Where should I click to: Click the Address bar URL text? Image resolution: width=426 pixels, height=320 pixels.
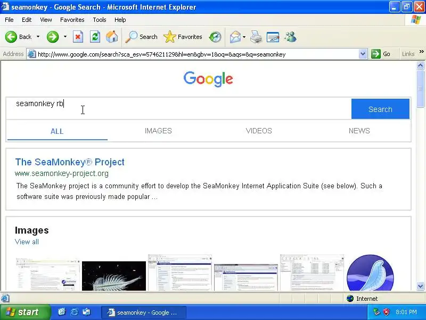click(x=162, y=54)
